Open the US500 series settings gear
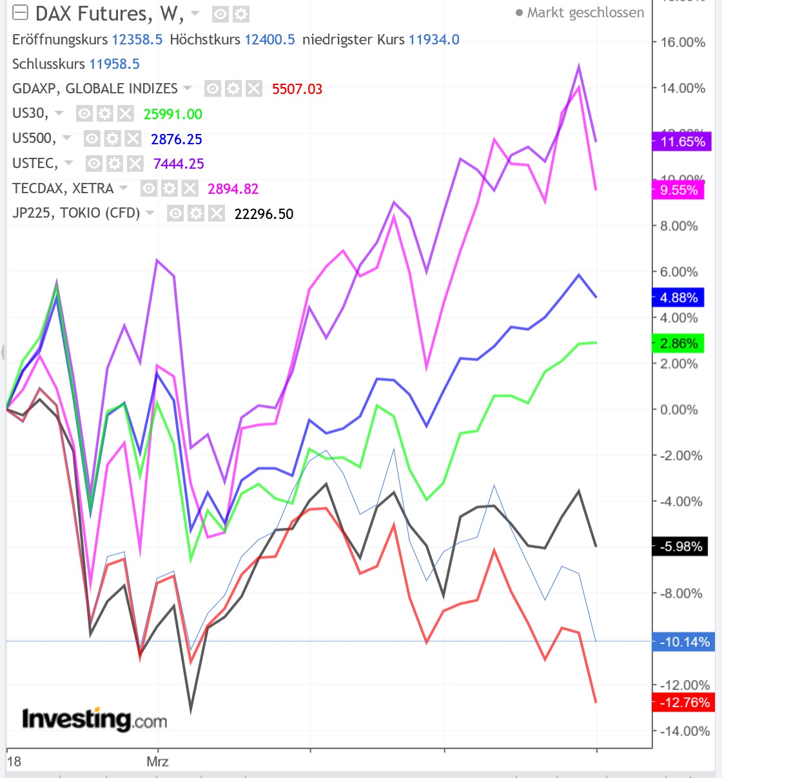 112,139
